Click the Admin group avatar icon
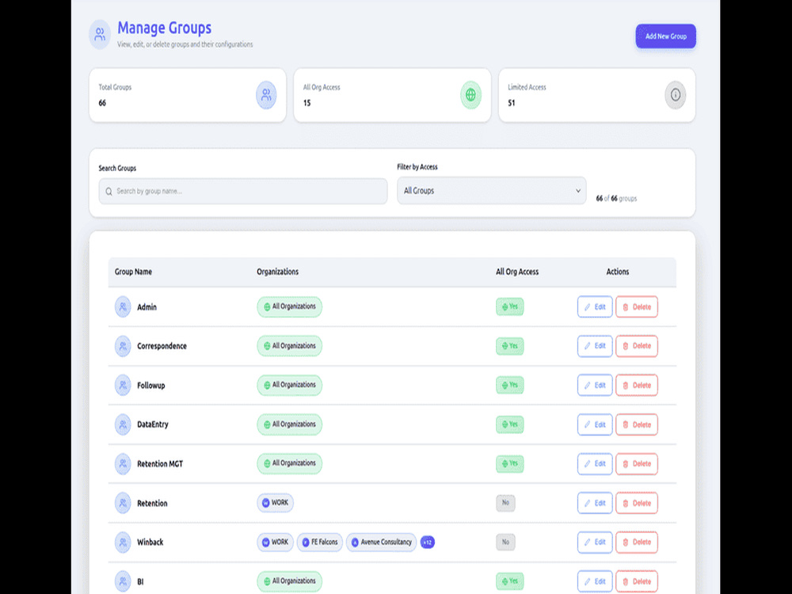 tap(123, 307)
